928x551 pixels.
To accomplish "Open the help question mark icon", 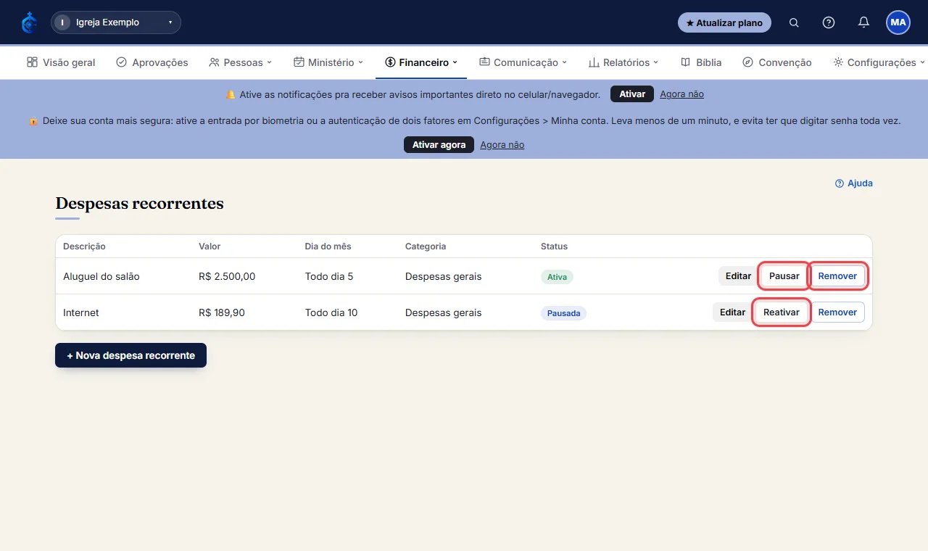I will 829,22.
